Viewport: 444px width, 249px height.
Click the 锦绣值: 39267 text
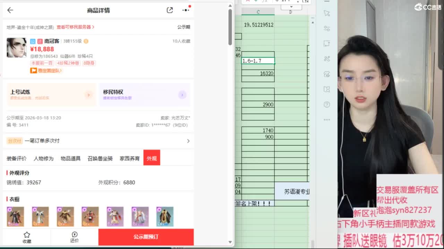(24, 183)
